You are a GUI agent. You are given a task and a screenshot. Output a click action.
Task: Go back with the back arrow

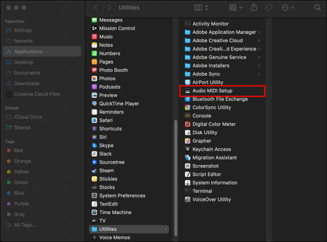coord(96,8)
